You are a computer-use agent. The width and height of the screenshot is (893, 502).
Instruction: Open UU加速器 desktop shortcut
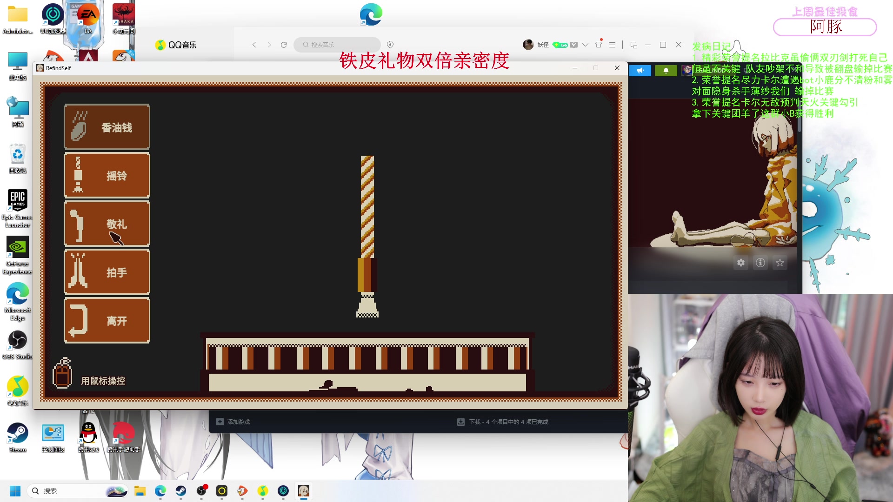53,19
